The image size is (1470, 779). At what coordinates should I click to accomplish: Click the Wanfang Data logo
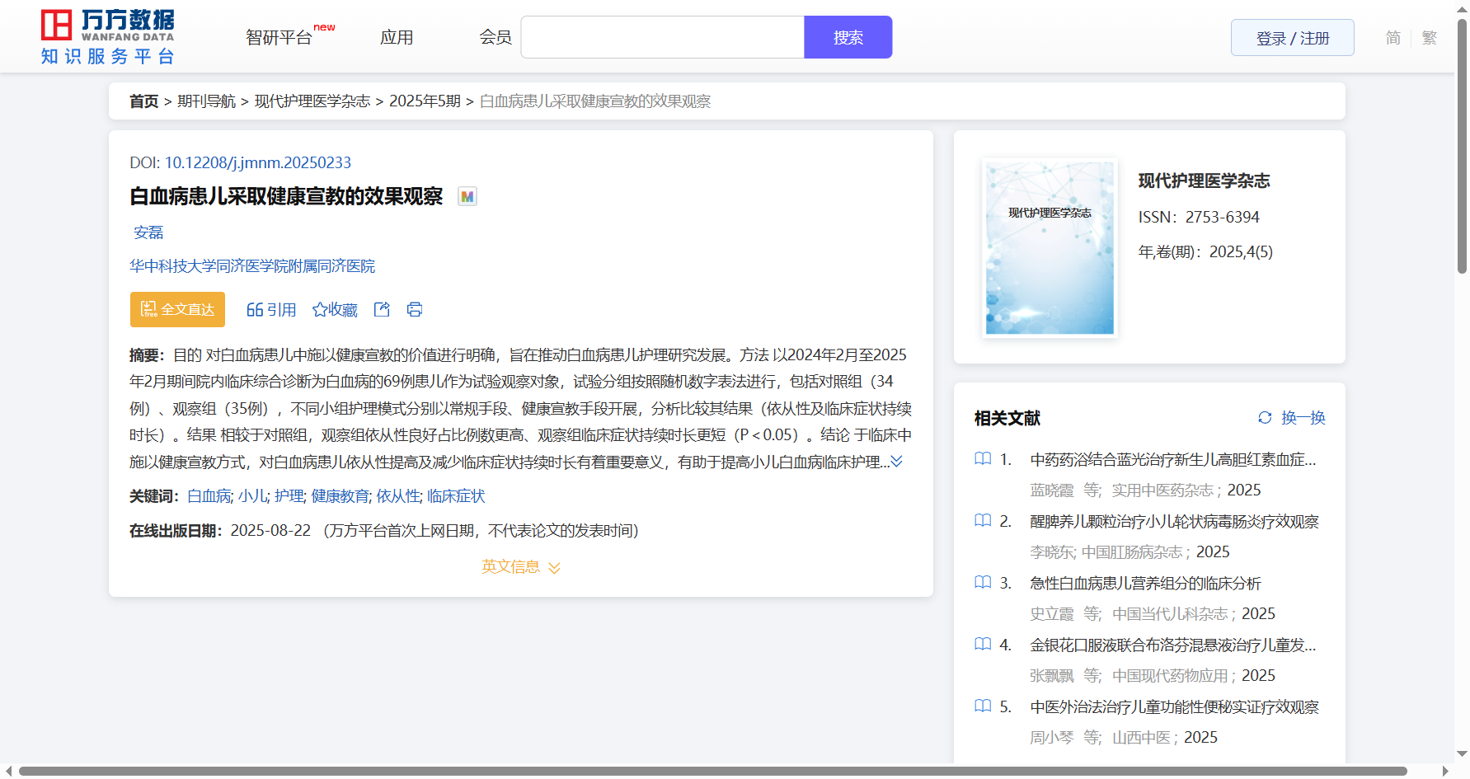(107, 37)
